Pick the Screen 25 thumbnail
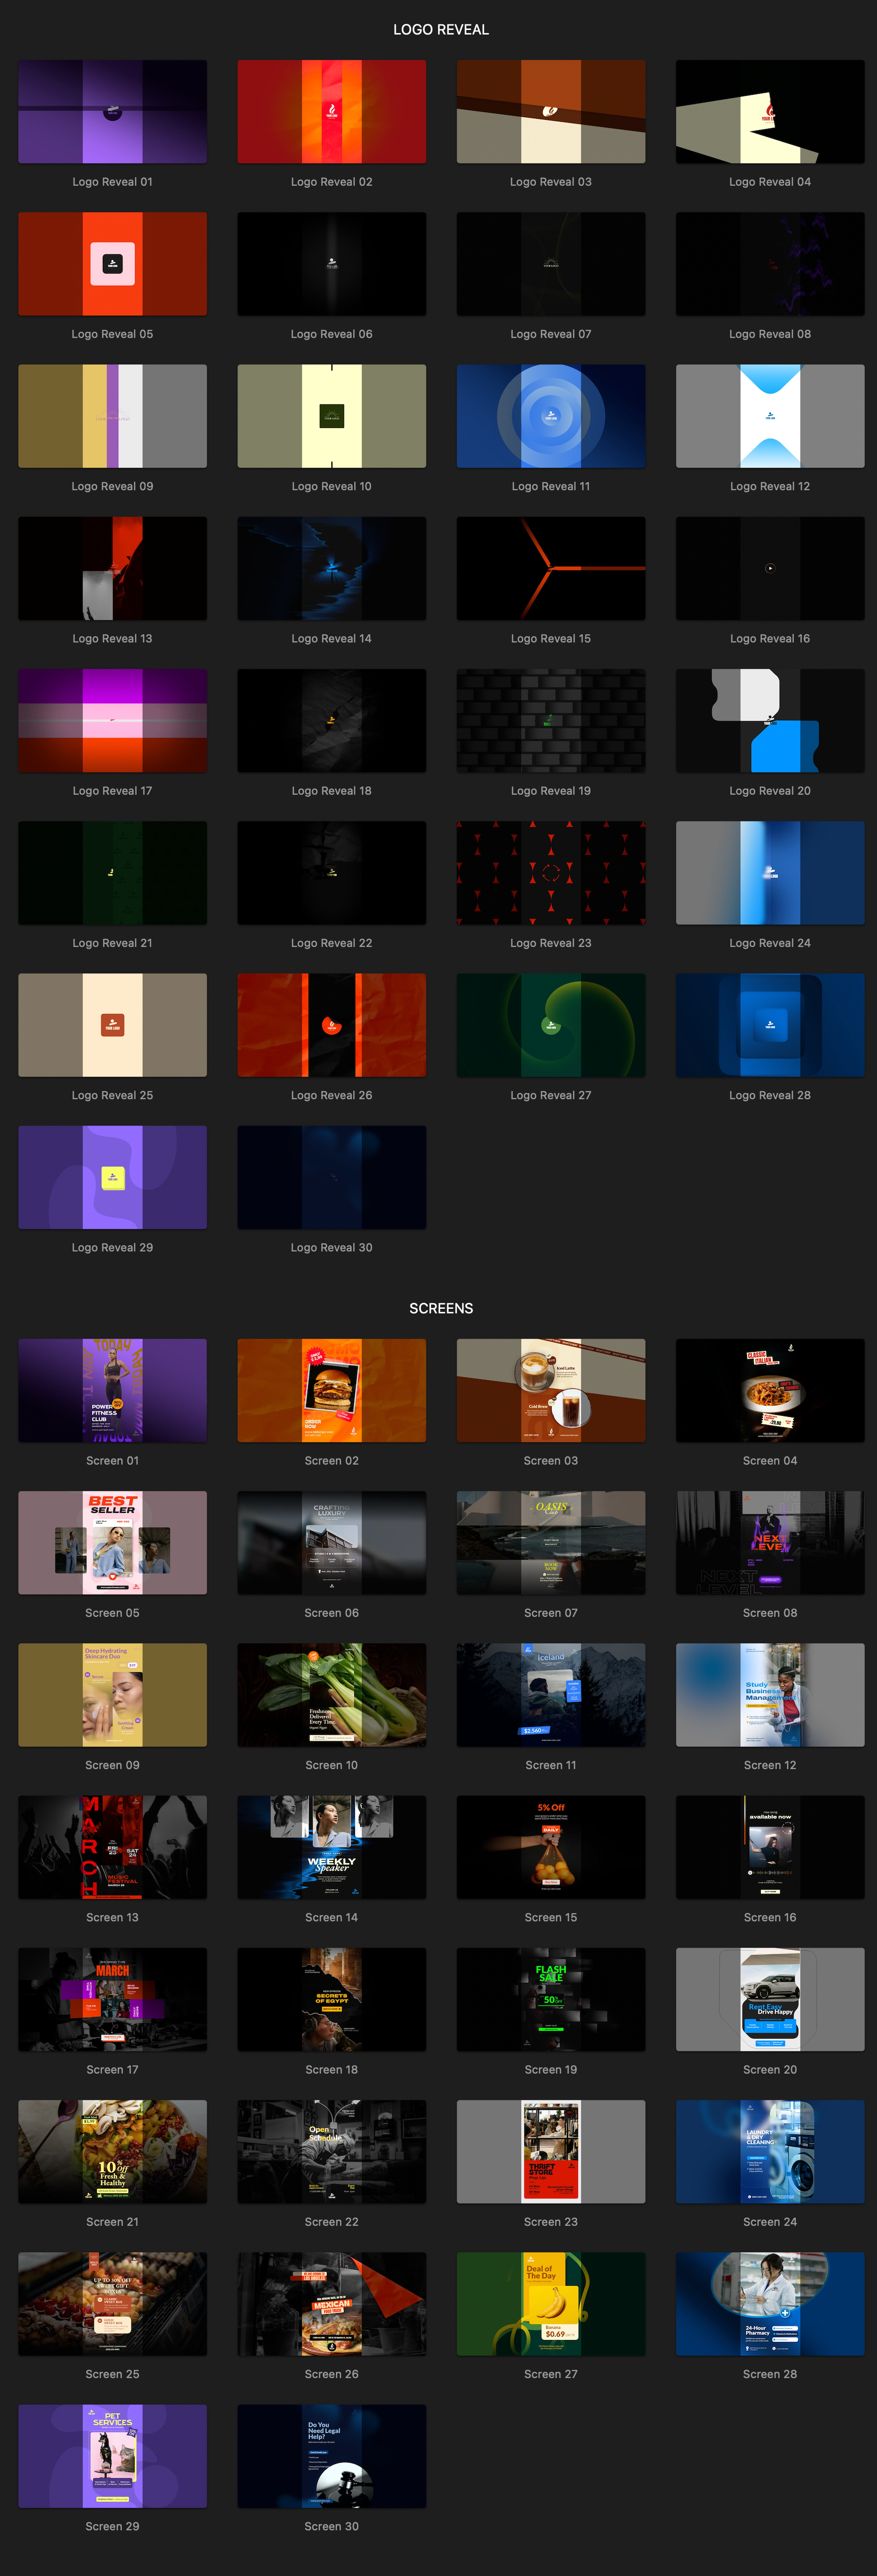The height and width of the screenshot is (2576, 877). (112, 2304)
